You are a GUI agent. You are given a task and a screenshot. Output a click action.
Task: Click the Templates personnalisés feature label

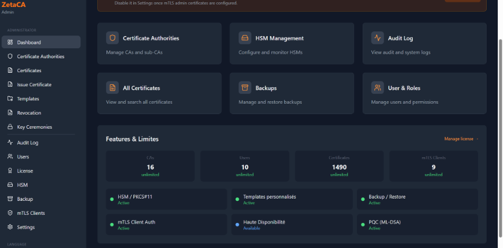270,197
